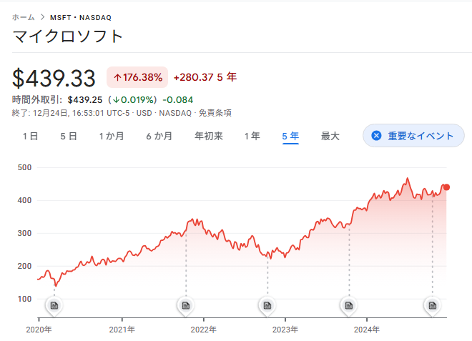
Task: Dismiss 重要なイベント using its X icon
Action: point(376,136)
